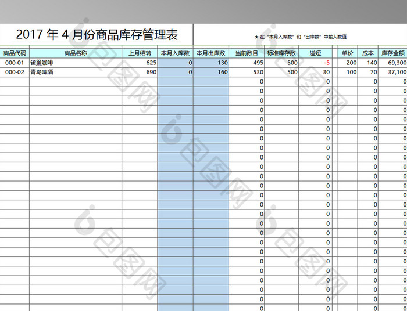The width and height of the screenshot is (407, 311).
Task: Click the 160 outbound quantity cell
Action: point(211,73)
